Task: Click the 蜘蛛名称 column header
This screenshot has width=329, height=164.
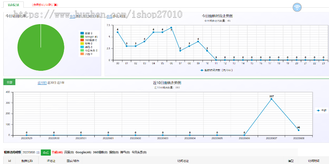Action: coord(27,161)
